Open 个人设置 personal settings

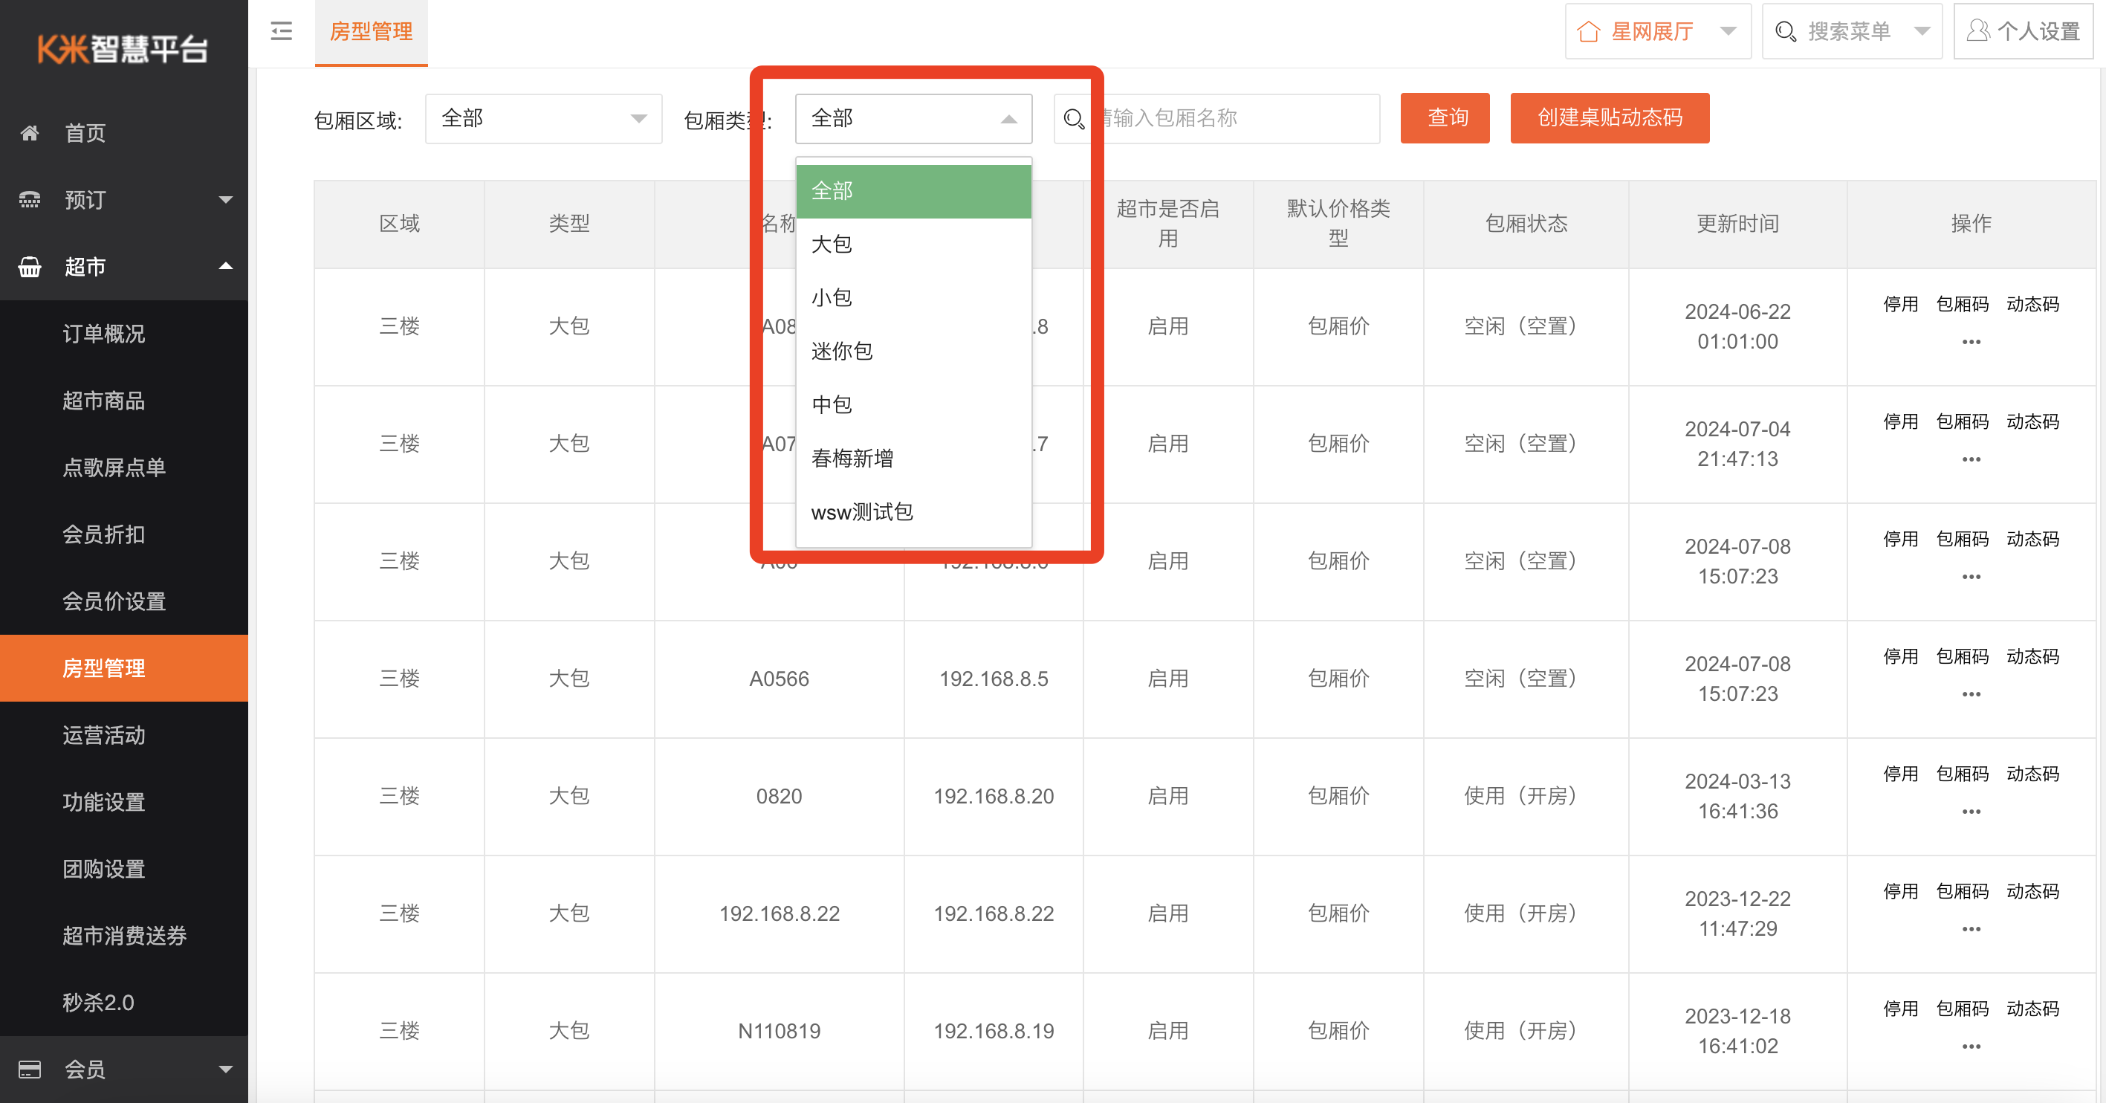(2024, 31)
